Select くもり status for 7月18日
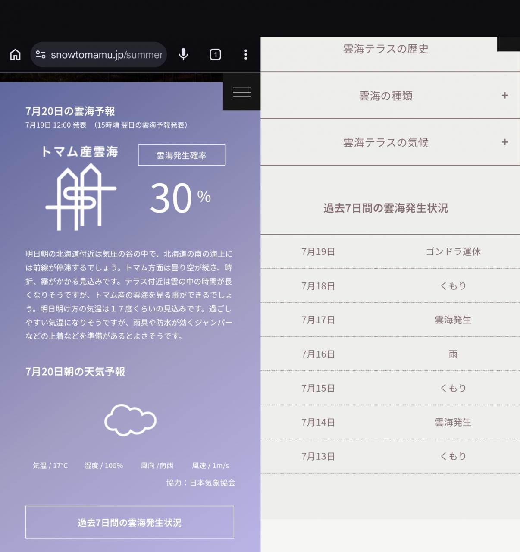 453,286
